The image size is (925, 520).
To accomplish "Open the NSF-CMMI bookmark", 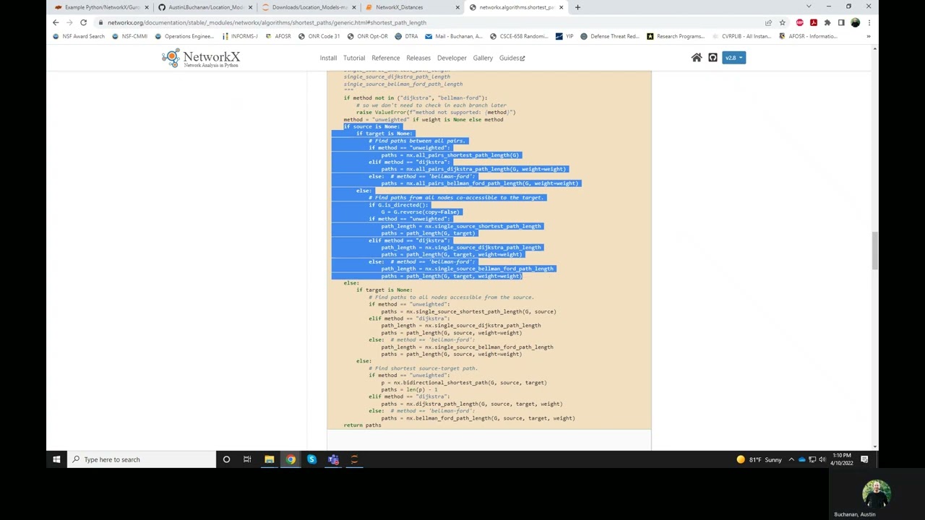I will pyautogui.click(x=130, y=36).
